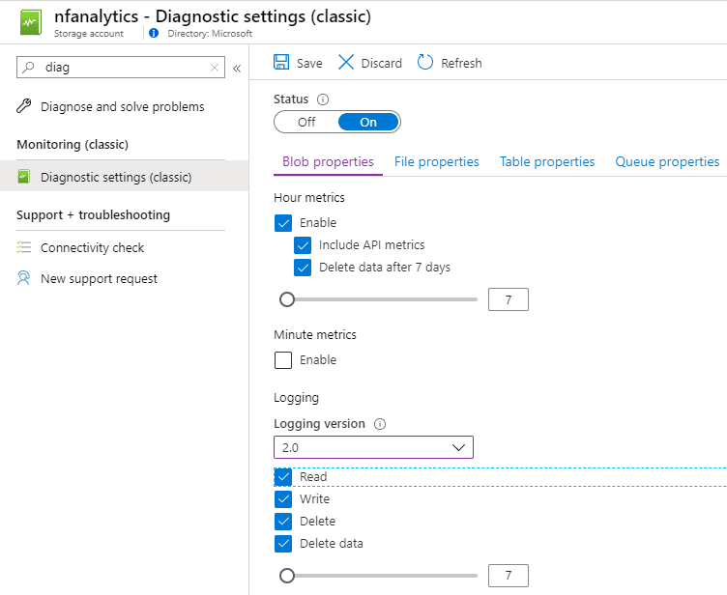
Task: Click the Hour metrics retention slider handle
Action: [287, 299]
